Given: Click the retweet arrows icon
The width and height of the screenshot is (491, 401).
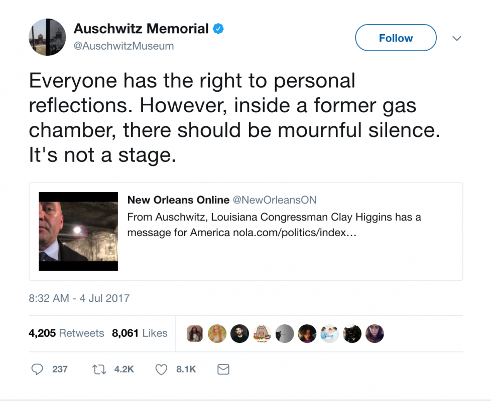Looking at the screenshot, I should tap(99, 369).
